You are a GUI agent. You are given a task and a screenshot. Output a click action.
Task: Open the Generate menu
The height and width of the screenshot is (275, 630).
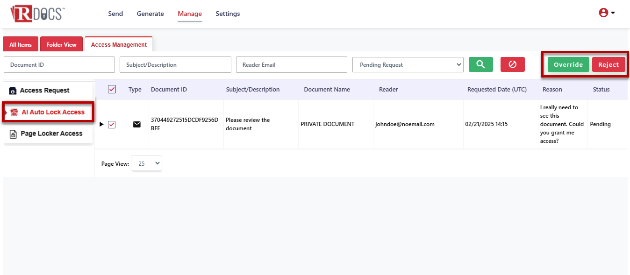[x=150, y=14]
